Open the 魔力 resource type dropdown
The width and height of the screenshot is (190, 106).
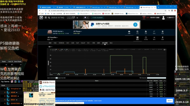tap(50, 47)
